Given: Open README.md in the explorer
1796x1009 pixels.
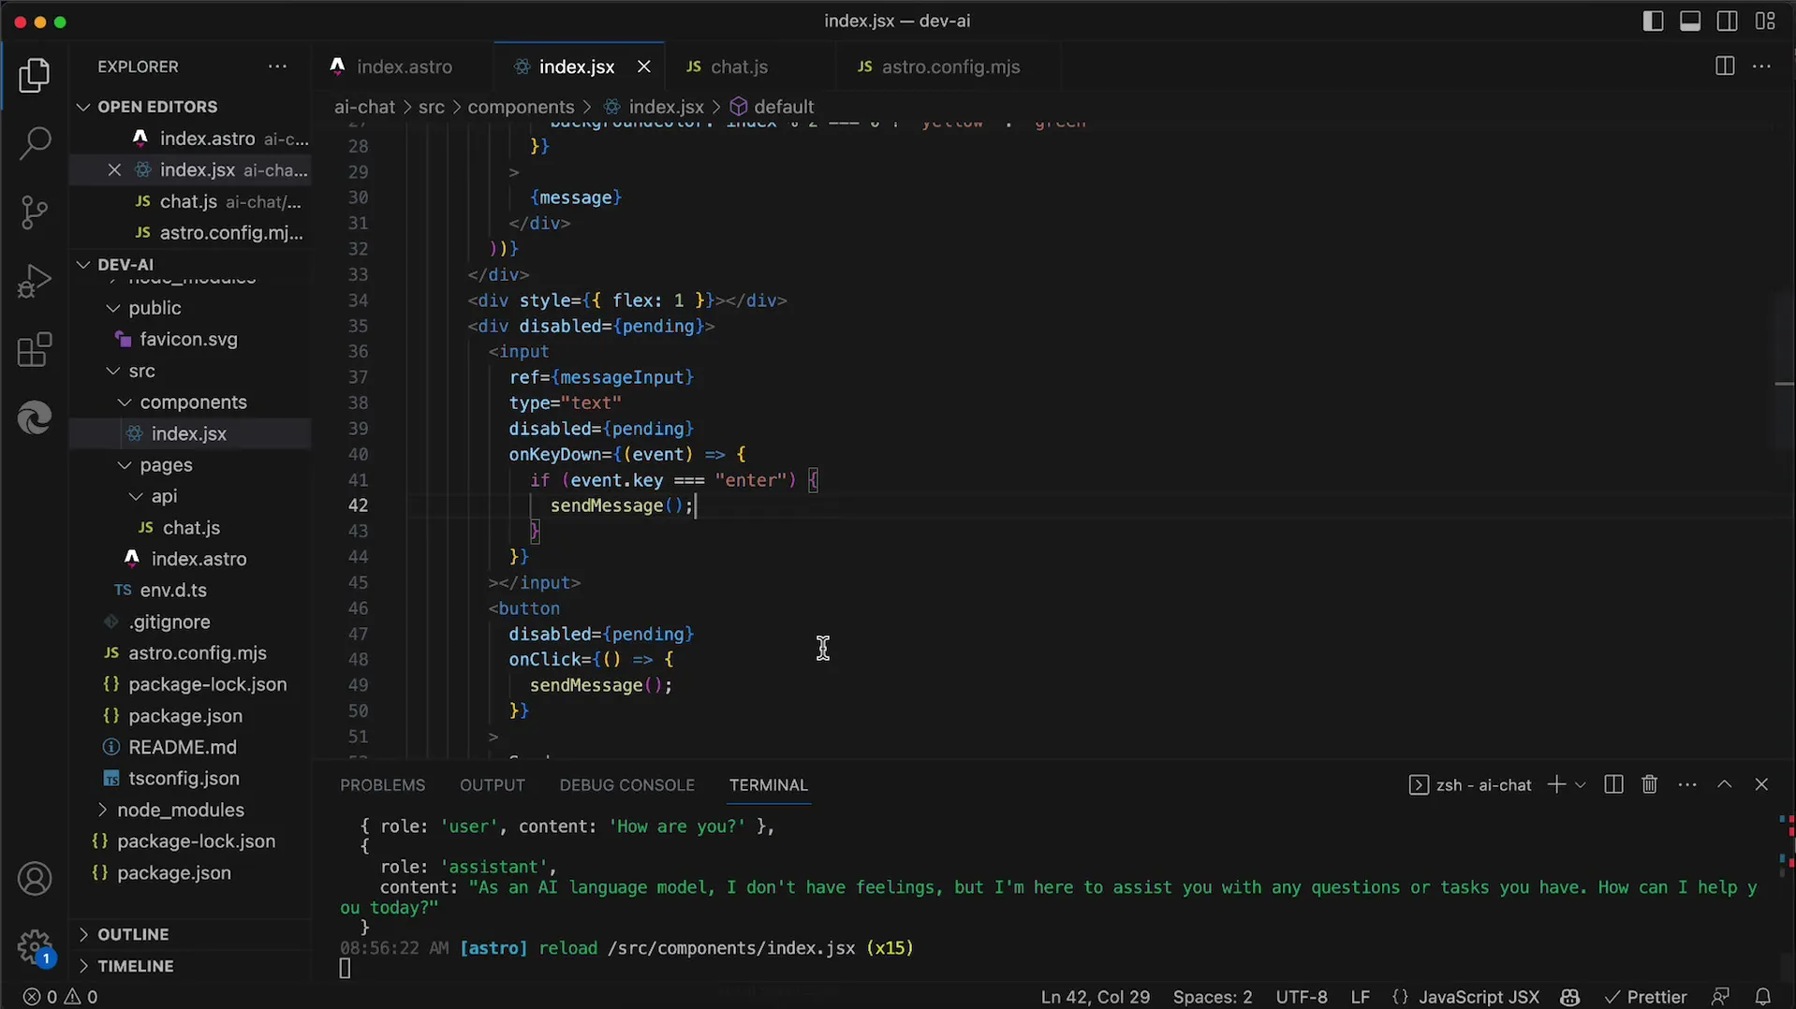Looking at the screenshot, I should point(191,747).
